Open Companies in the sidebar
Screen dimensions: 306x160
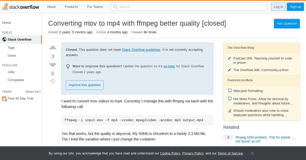coord(16,80)
